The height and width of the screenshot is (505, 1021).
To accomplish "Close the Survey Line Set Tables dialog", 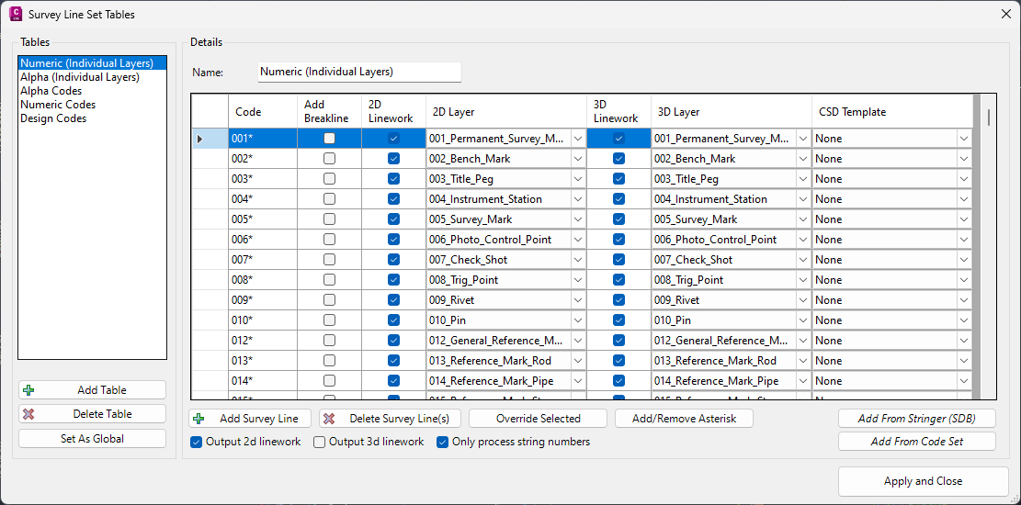I will coord(1004,15).
